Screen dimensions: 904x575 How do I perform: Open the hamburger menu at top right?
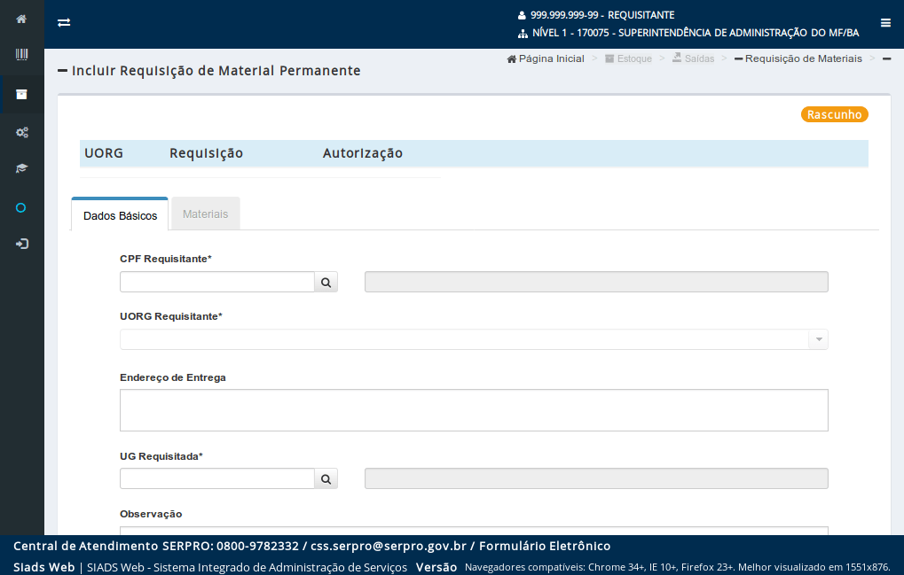(886, 23)
